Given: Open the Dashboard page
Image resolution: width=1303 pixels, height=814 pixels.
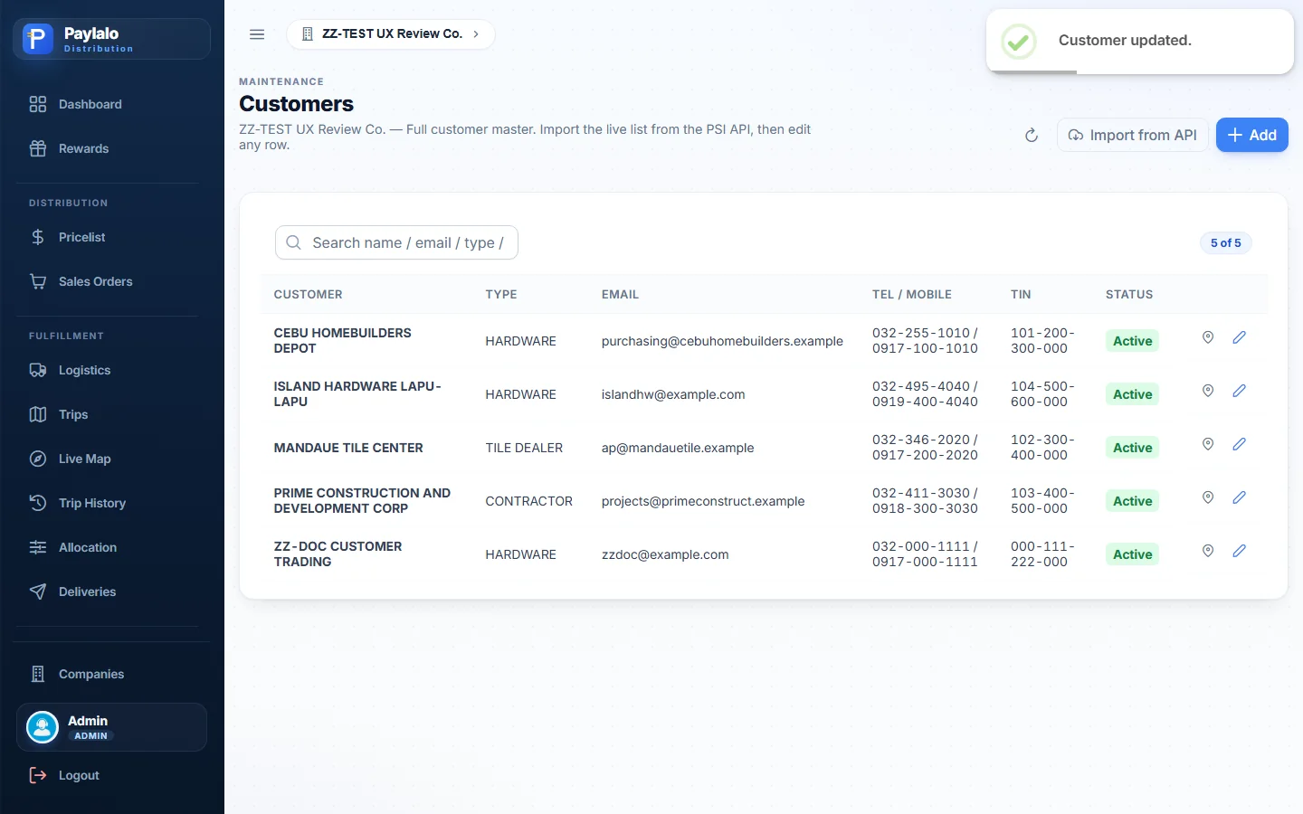Looking at the screenshot, I should click(x=112, y=104).
